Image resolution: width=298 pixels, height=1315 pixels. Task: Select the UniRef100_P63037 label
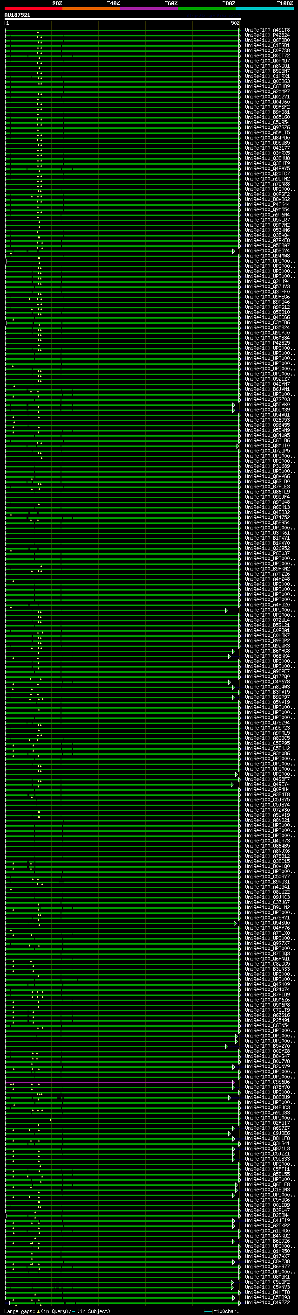[x=267, y=553]
